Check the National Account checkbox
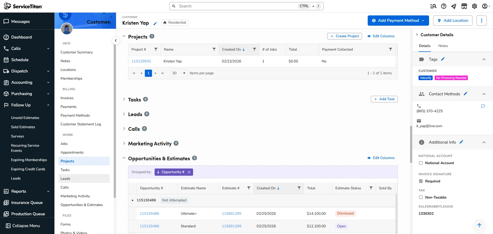Viewport: 493px width, 234px height. click(x=421, y=163)
